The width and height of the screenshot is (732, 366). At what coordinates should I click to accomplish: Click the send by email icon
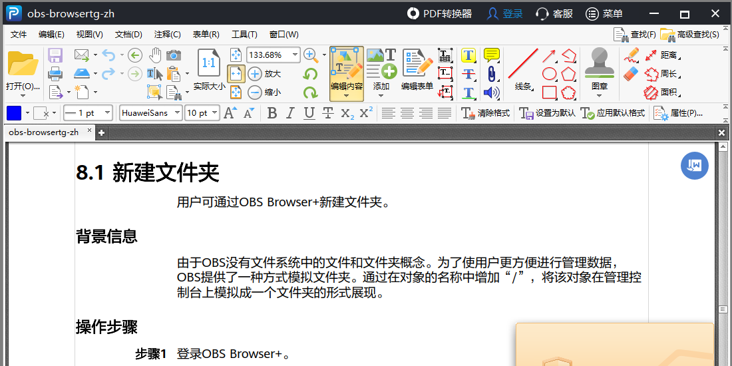81,55
